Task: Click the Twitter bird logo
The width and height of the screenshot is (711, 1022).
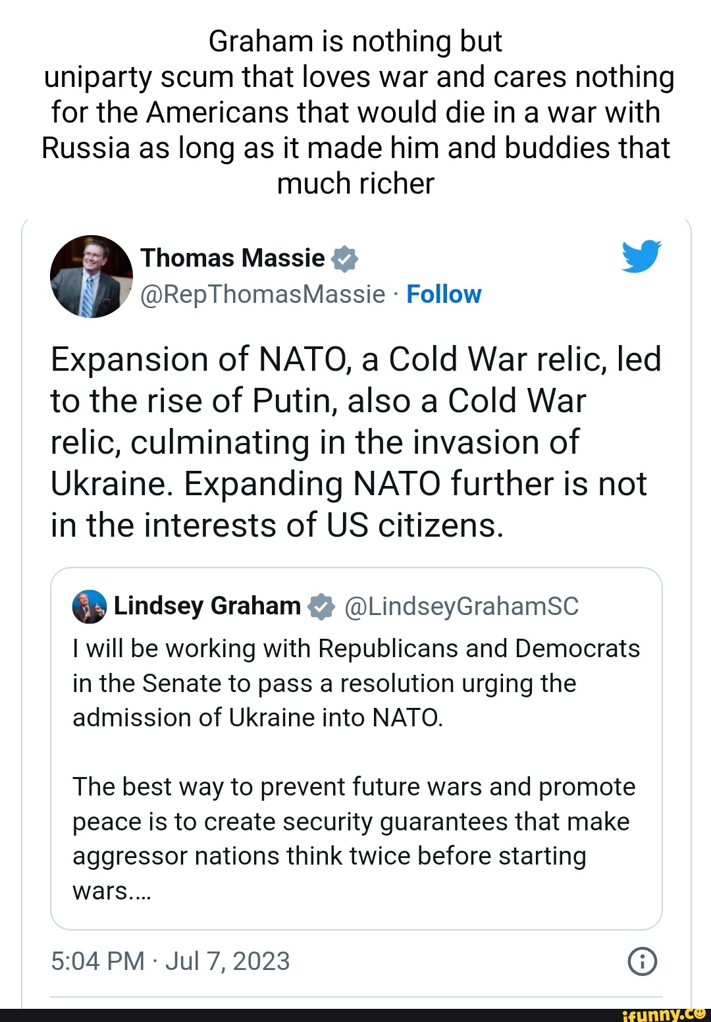Action: coord(641,257)
